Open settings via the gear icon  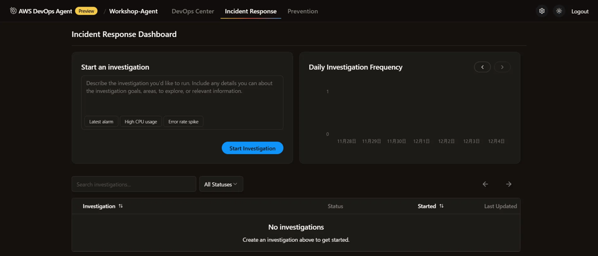coord(541,11)
